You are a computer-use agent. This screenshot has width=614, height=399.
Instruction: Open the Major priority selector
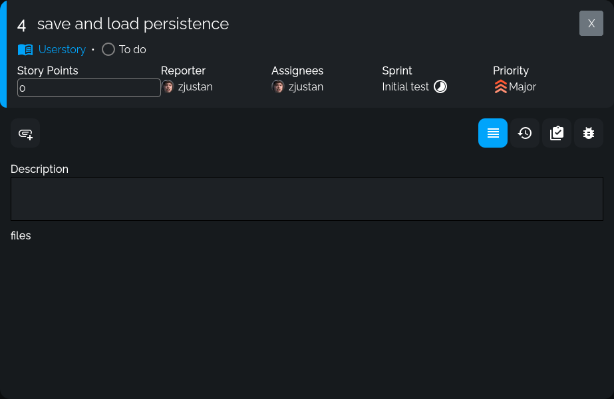click(x=522, y=87)
